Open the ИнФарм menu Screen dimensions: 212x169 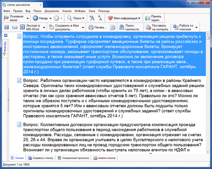tap(80, 11)
